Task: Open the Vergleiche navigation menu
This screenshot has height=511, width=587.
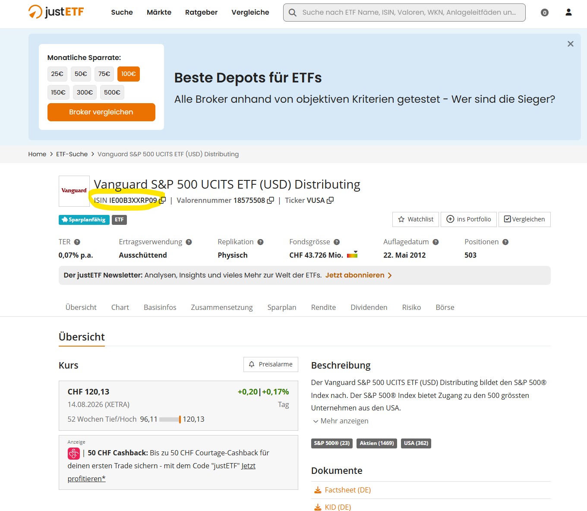Action: [x=250, y=12]
